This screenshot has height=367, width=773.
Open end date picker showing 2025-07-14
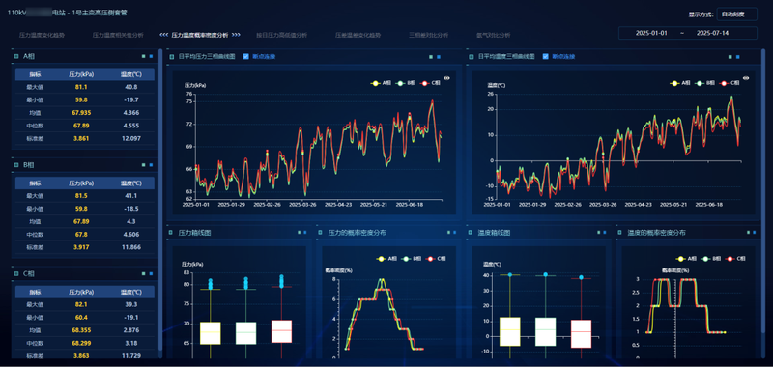[x=713, y=33]
